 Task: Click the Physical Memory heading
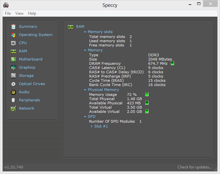click(x=103, y=90)
